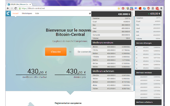Select the Volume 188 € row in popup

[x=111, y=38]
